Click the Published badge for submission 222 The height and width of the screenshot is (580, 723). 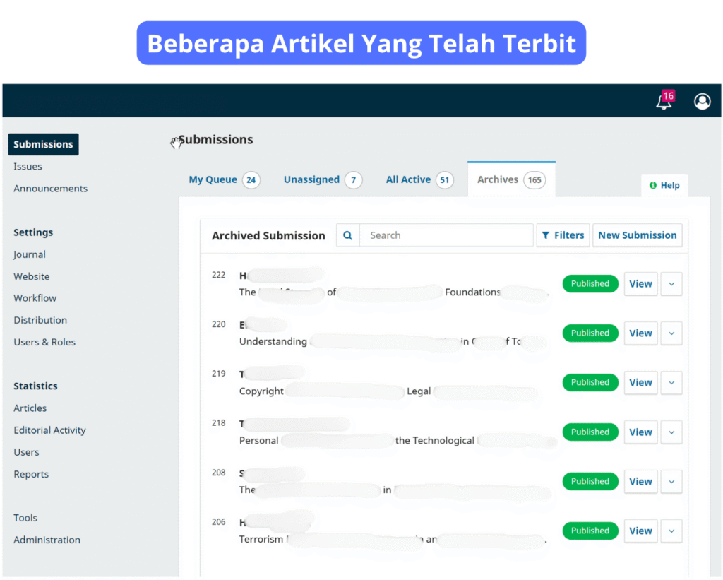point(590,284)
